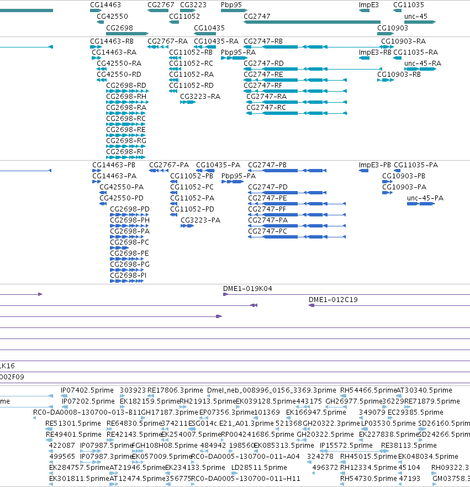The width and height of the screenshot is (470, 487).
Task: Select protein unc-45-PA
Action: [425, 198]
